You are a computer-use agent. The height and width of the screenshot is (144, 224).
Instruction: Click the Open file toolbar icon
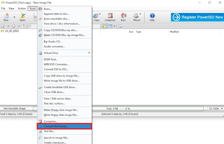pos(22,17)
